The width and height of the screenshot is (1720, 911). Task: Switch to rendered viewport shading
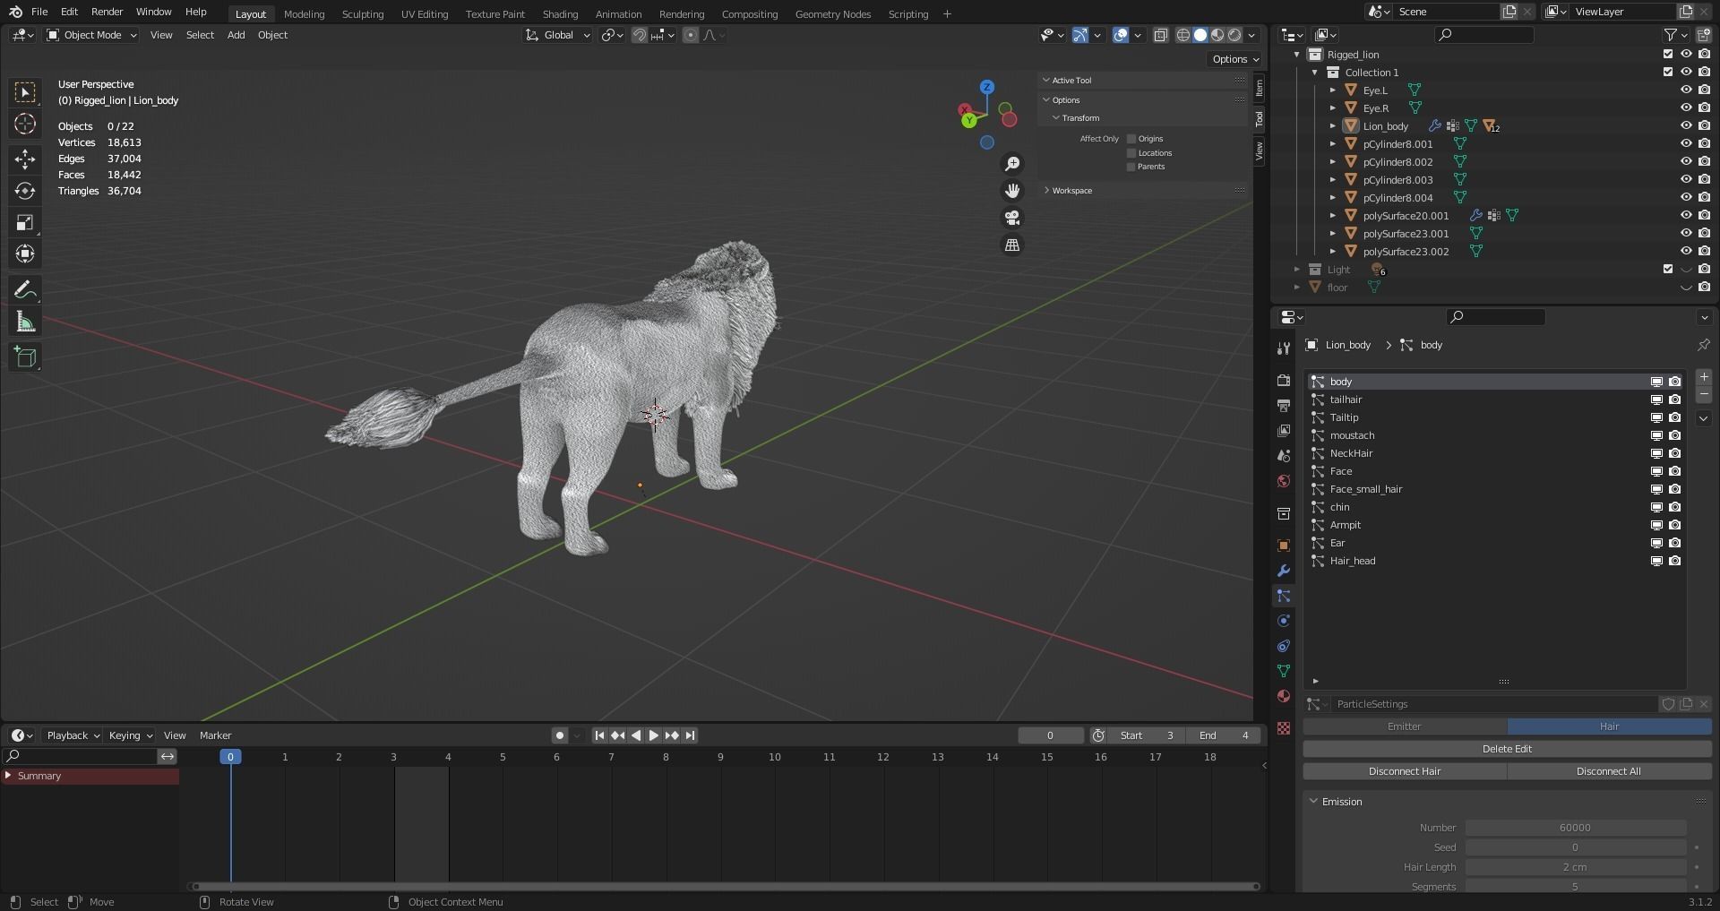pos(1234,35)
